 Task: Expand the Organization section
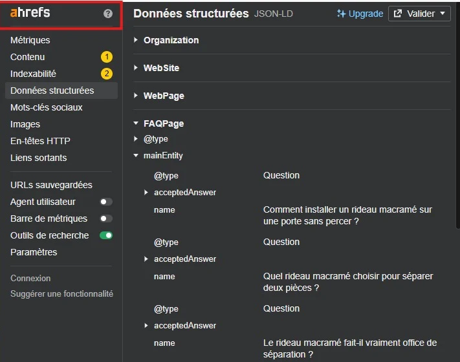pos(135,40)
